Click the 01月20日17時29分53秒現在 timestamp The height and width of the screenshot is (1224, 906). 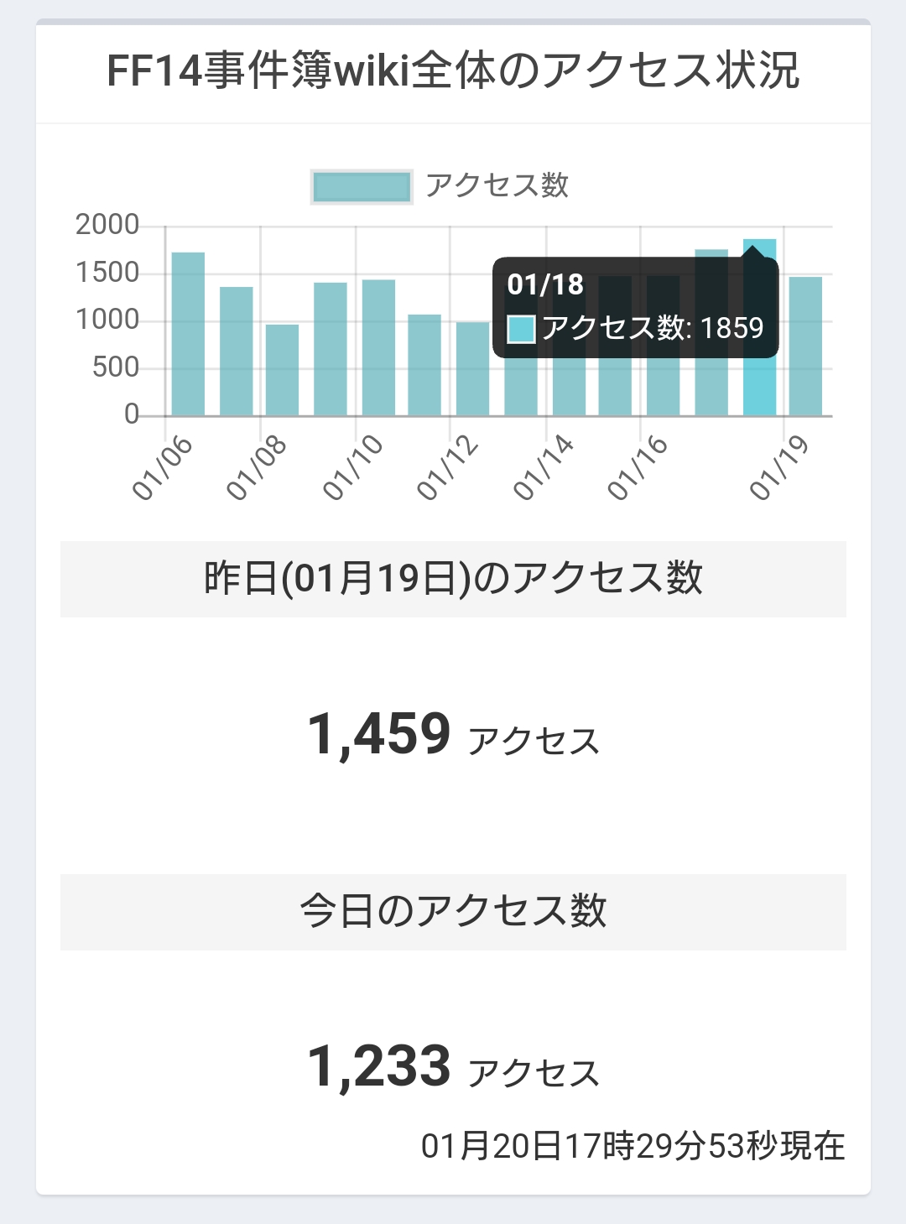[x=633, y=1146]
